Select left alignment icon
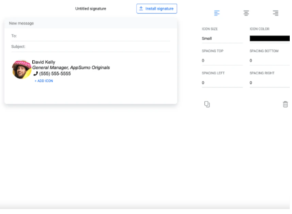Screen dimensions: 292x214 pyautogui.click(x=217, y=13)
